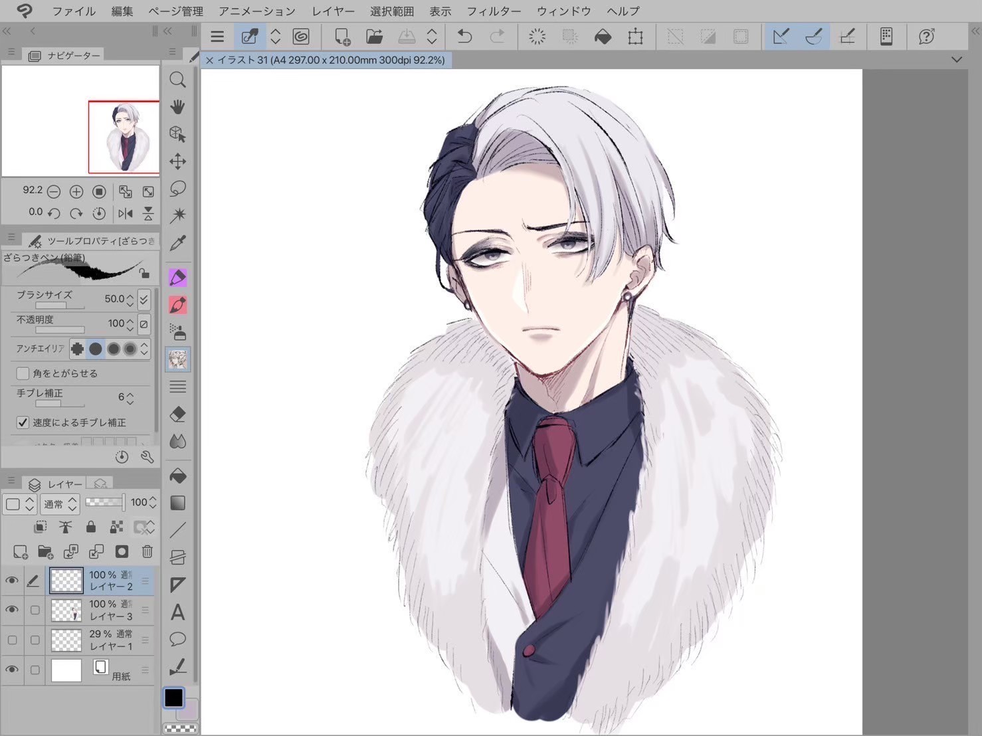Click the Undo arrow in toolbar
The image size is (982, 736).
point(464,37)
